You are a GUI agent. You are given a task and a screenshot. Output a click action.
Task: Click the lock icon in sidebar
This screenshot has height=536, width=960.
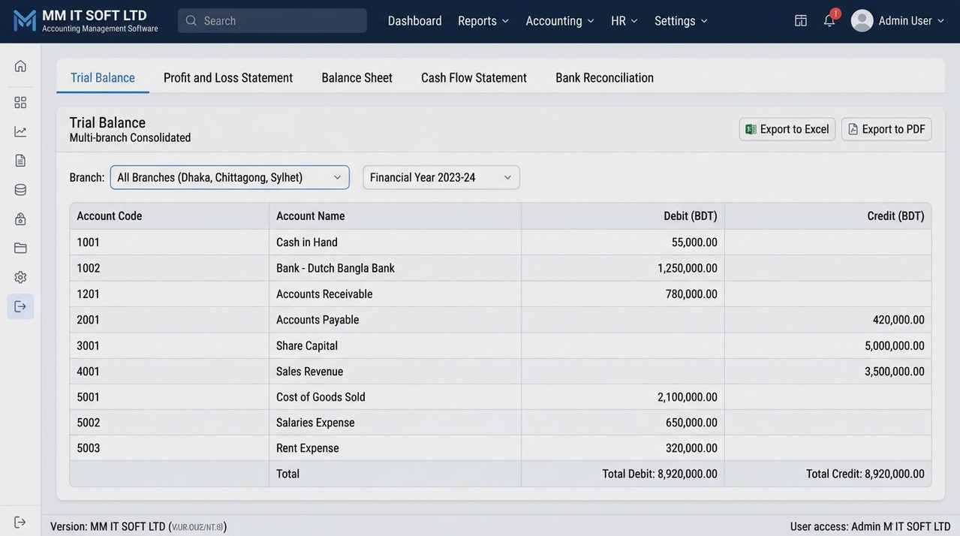point(20,219)
